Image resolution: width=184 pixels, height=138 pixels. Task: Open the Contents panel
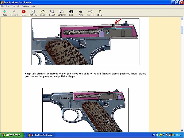coord(62,13)
